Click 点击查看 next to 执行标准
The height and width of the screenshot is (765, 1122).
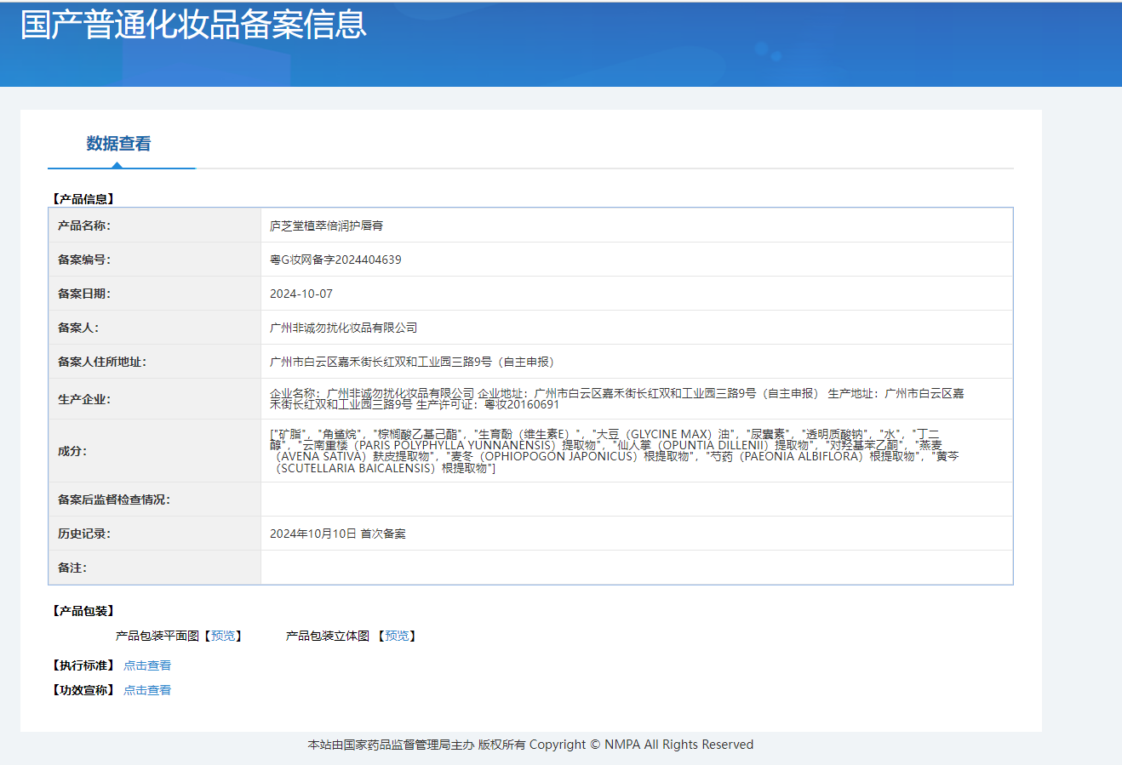[147, 665]
